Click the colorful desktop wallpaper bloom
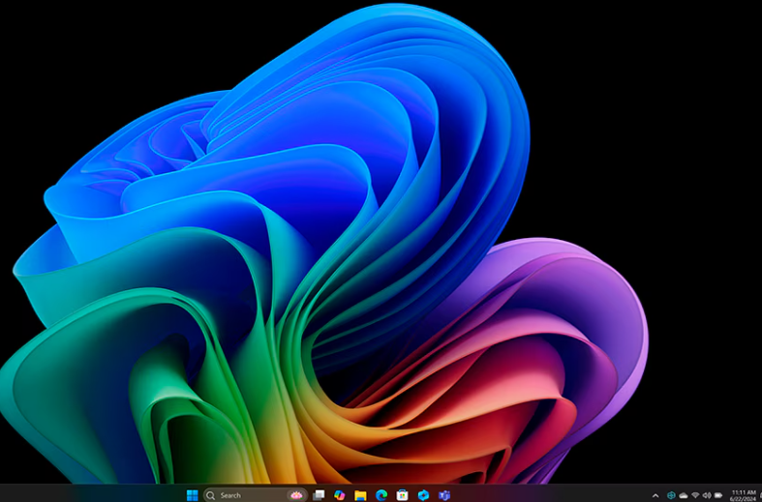The image size is (762, 502). click(x=320, y=271)
